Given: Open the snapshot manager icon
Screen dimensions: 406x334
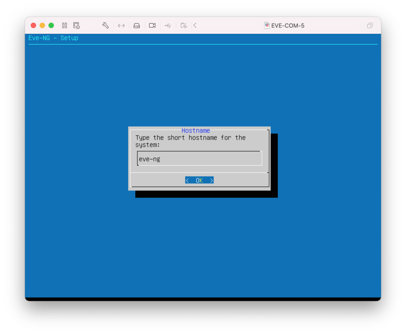Looking at the screenshot, I should (x=77, y=25).
